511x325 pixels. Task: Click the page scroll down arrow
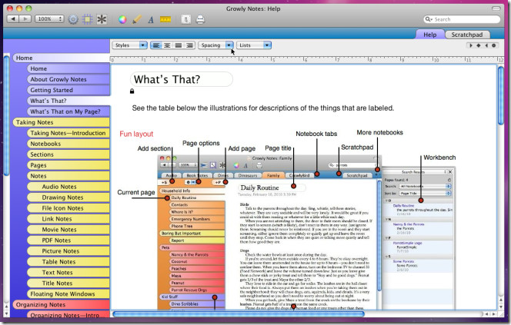tap(501, 307)
